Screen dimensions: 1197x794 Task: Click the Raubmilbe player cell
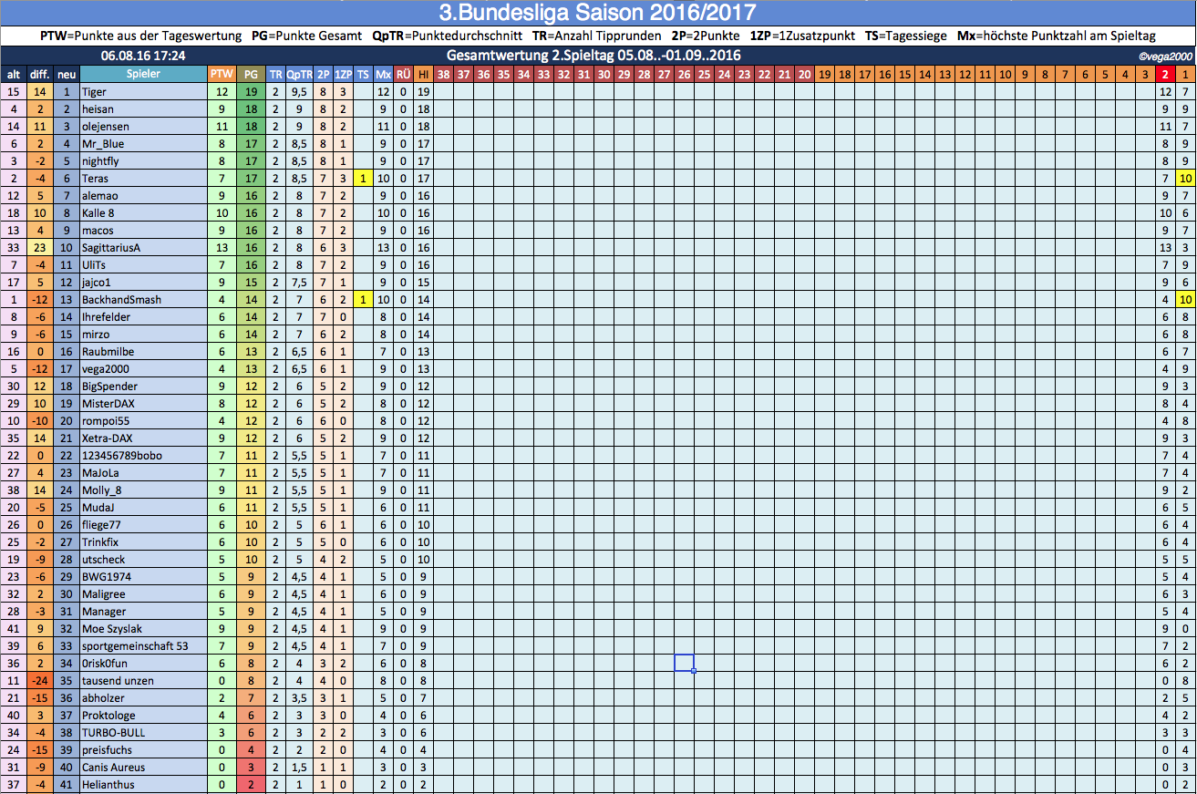pos(143,351)
